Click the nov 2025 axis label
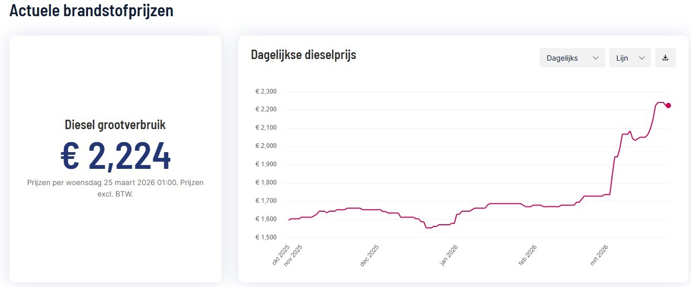The width and height of the screenshot is (691, 287). [x=293, y=256]
